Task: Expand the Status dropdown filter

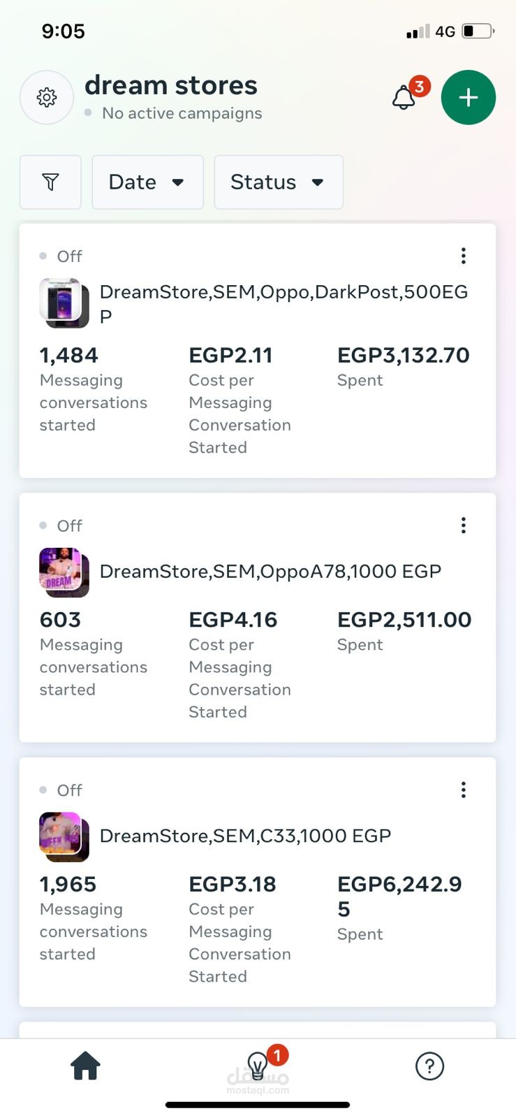Action: tap(278, 182)
